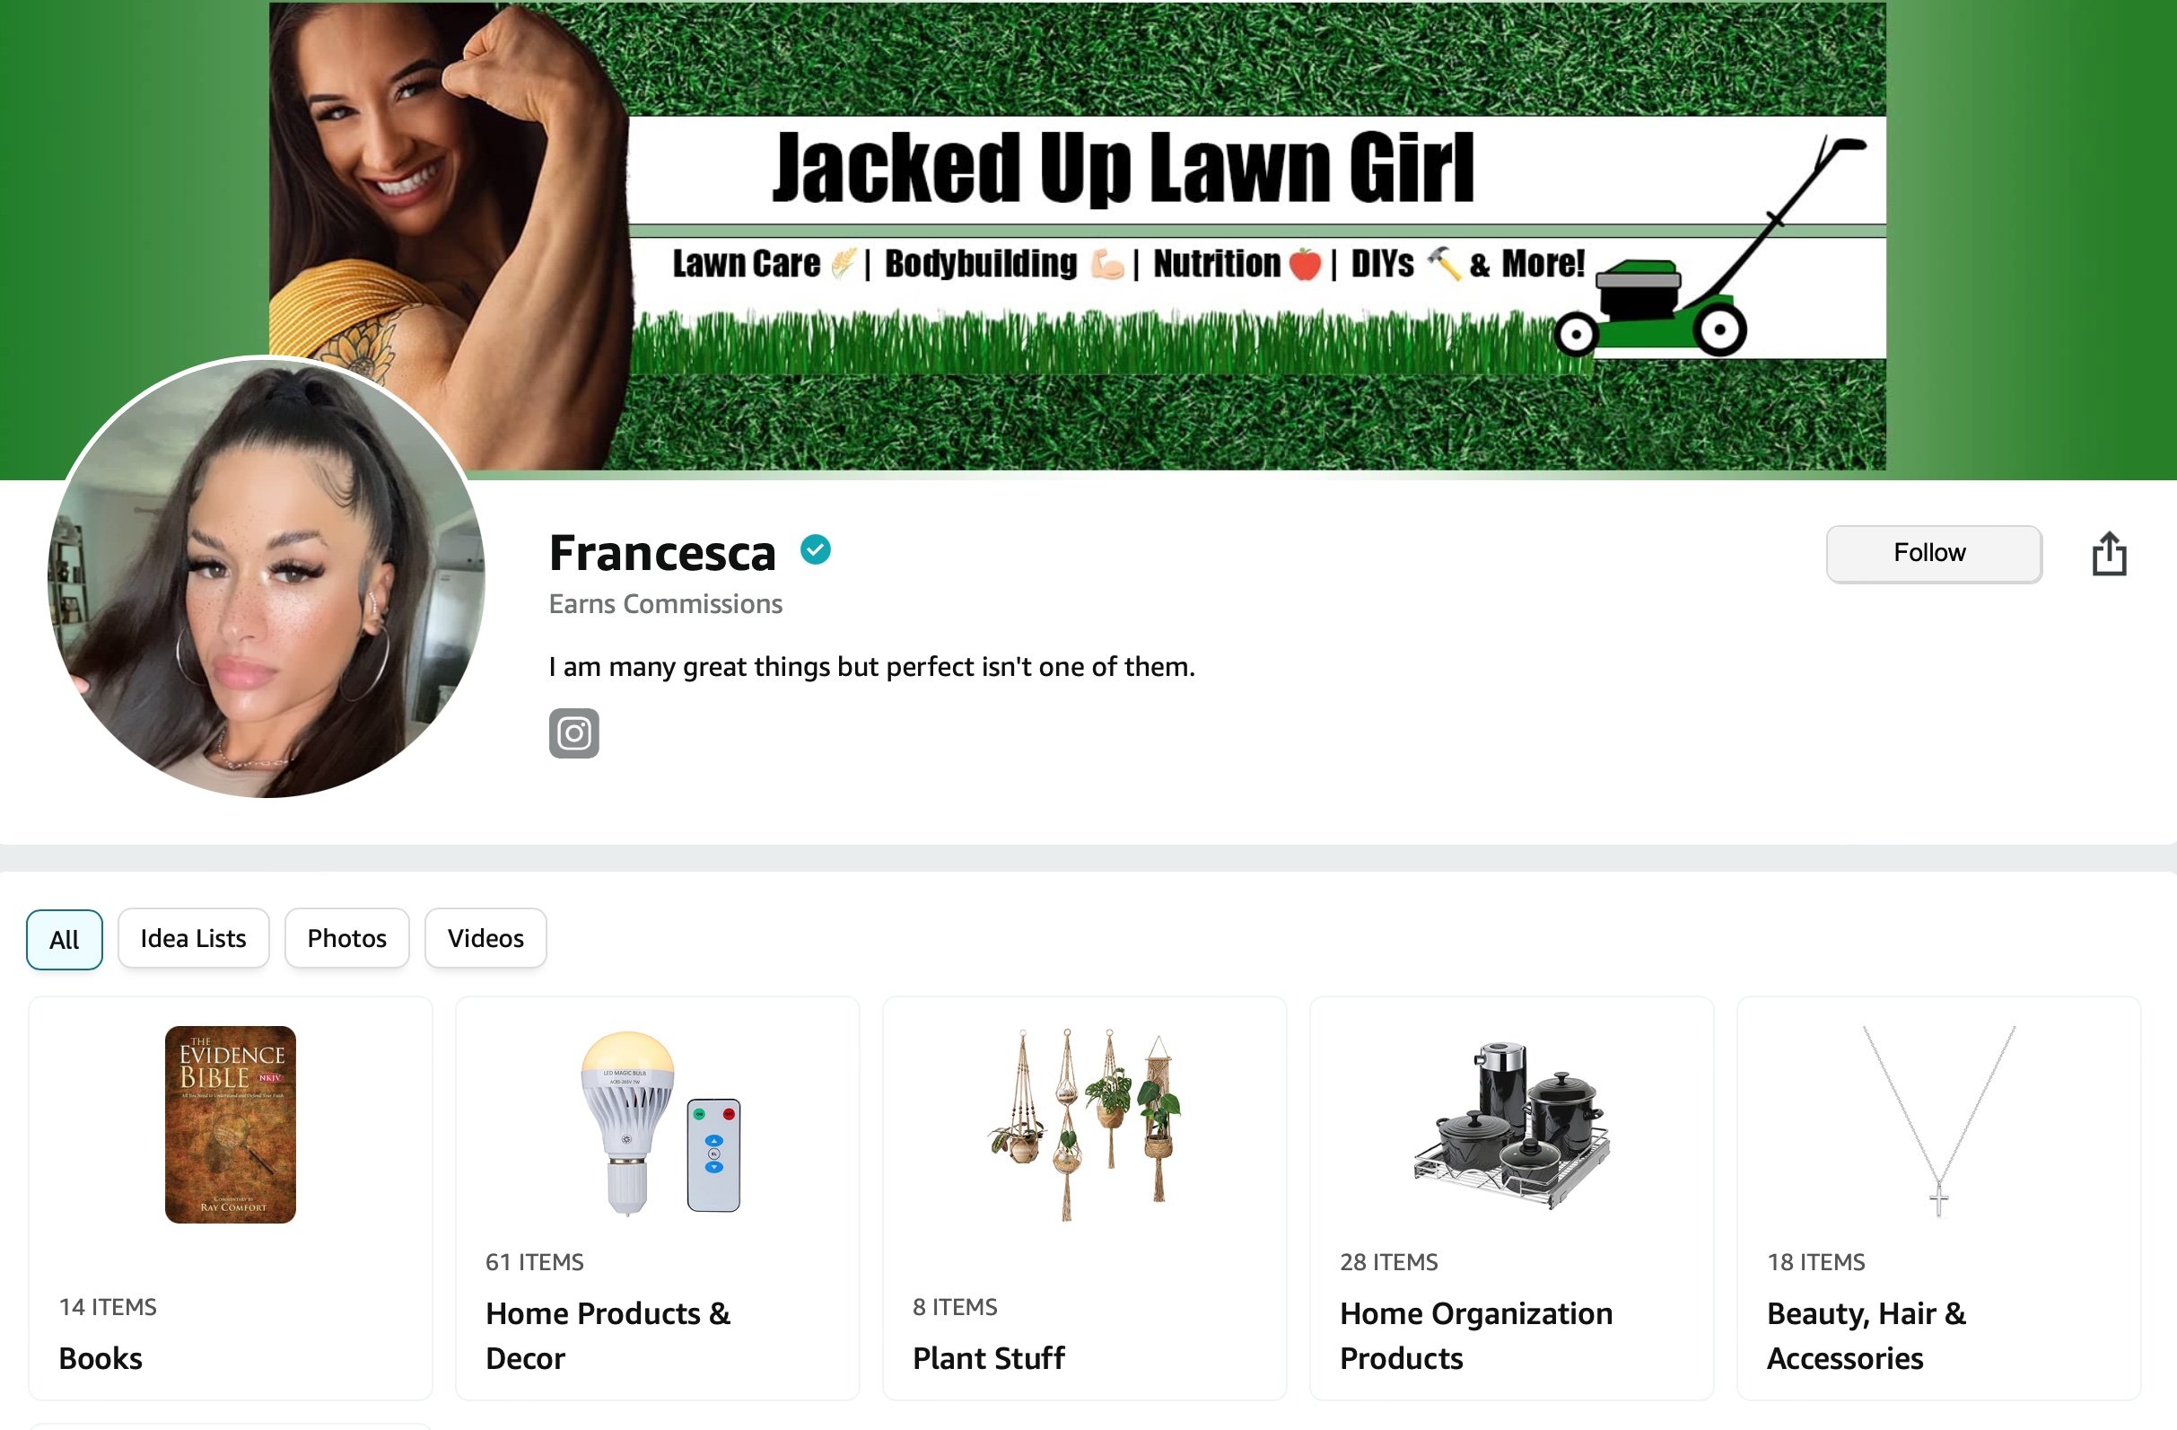This screenshot has width=2177, height=1430.
Task: View the macrame plant hangers image
Action: pos(1085,1125)
